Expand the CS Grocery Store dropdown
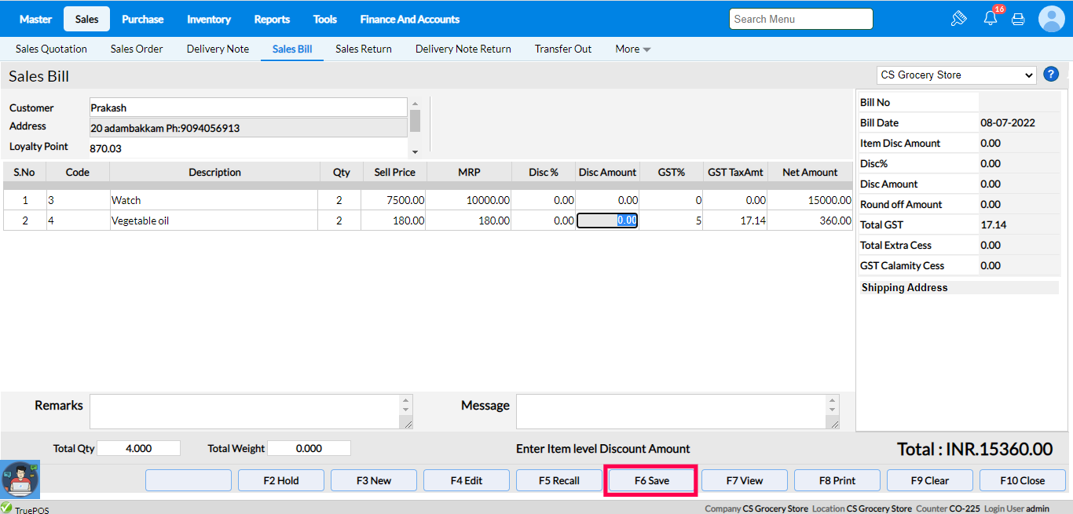The width and height of the screenshot is (1073, 514). [x=957, y=75]
